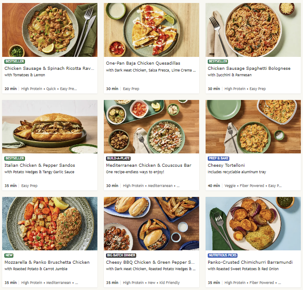303x290 pixels.
Task: Open the Italian Chicken & Pepper Sandos title
Action: (x=40, y=165)
